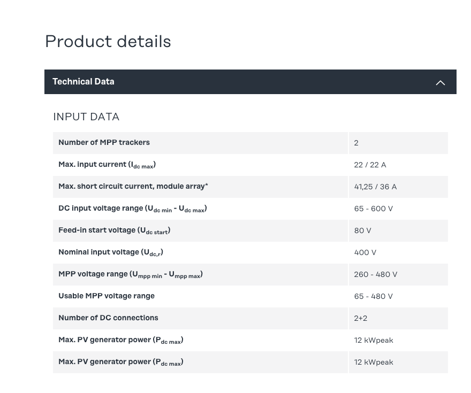Click Max. short circuit current label

133,187
